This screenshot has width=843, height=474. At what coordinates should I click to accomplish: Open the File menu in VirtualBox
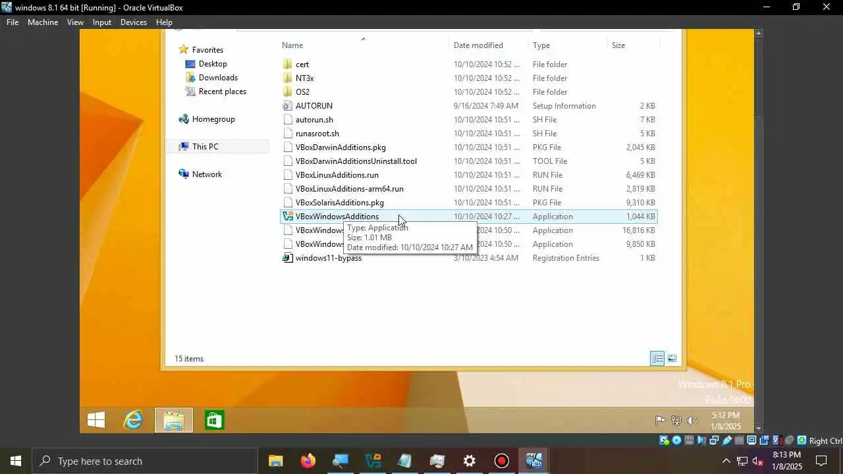click(x=13, y=22)
